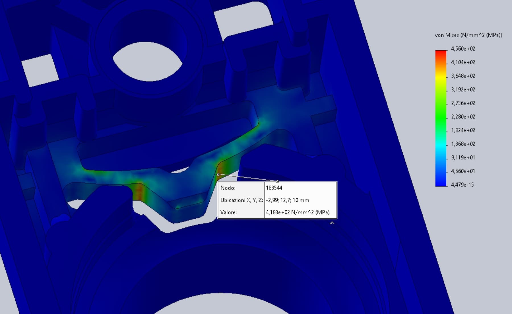The image size is (512, 314).
Task: Click the callout leader anchor handle
Action: pos(277,181)
